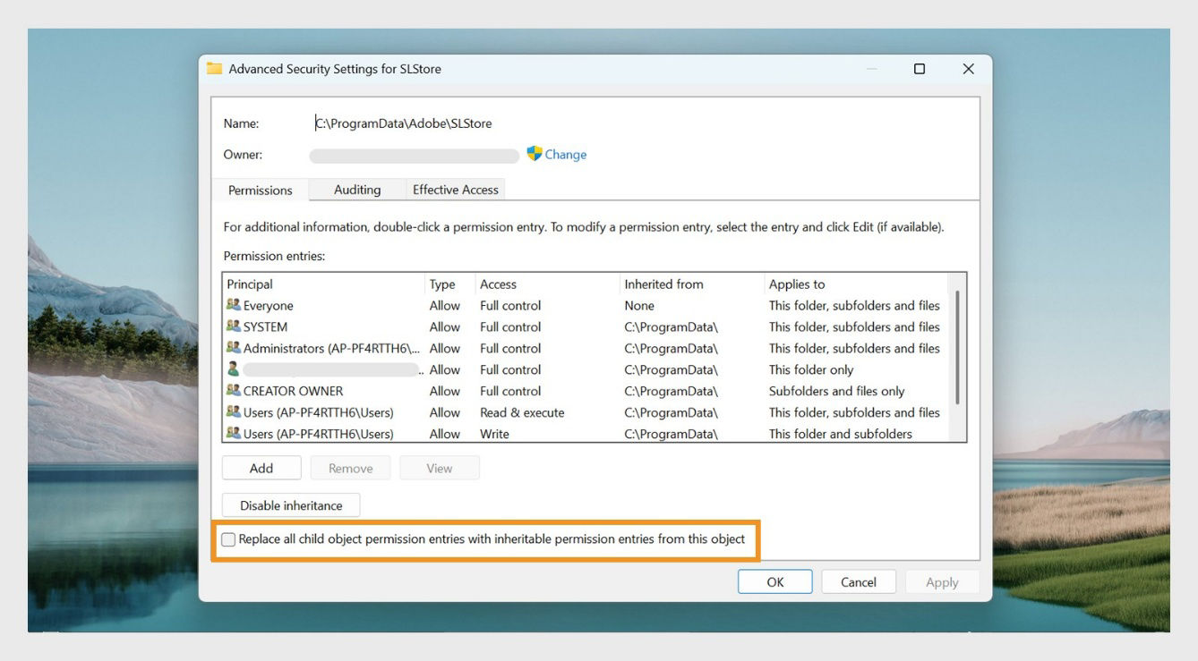Click the Cancel button
1198x661 pixels.
[859, 582]
